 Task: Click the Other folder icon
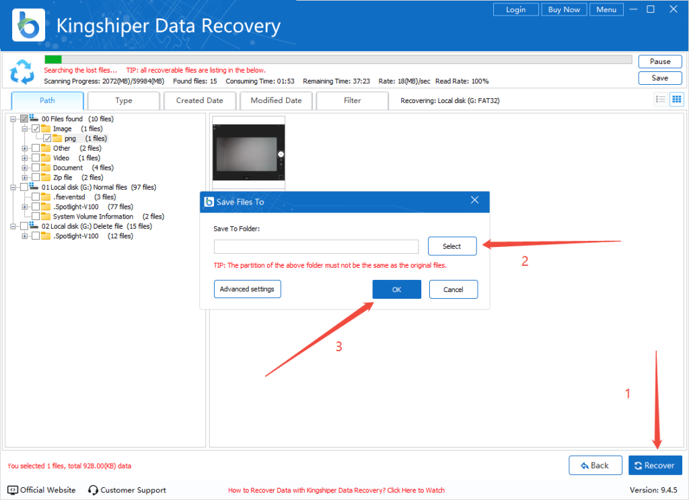(46, 148)
